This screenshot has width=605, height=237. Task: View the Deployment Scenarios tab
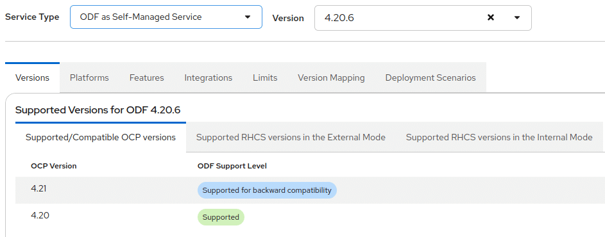click(430, 78)
